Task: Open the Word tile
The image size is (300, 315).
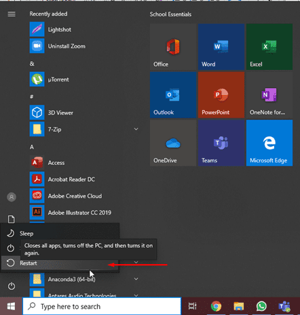Action: coord(221,47)
